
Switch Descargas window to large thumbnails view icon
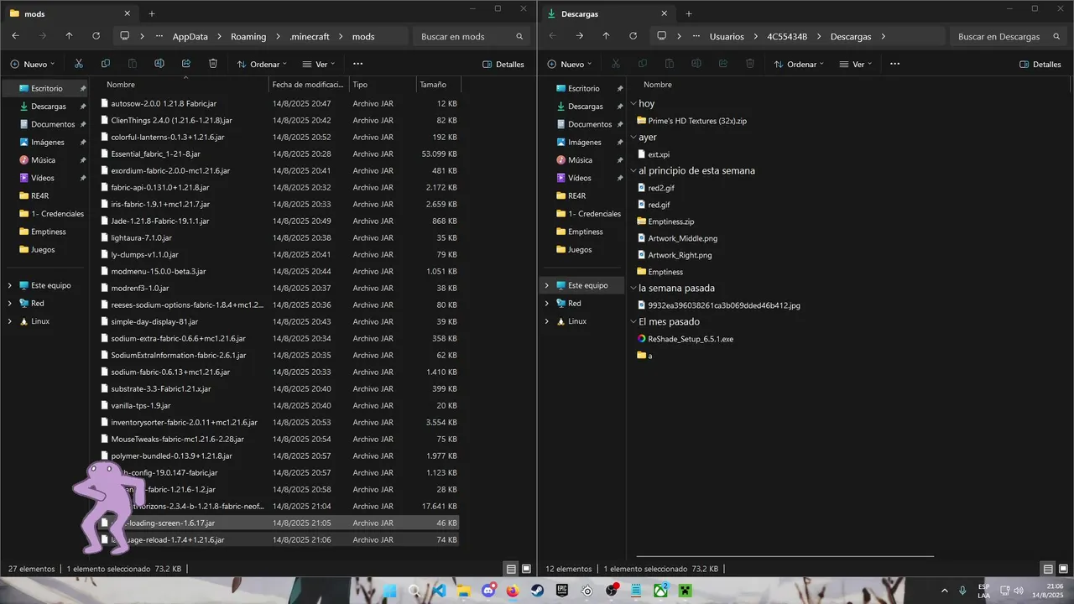pos(1063,569)
